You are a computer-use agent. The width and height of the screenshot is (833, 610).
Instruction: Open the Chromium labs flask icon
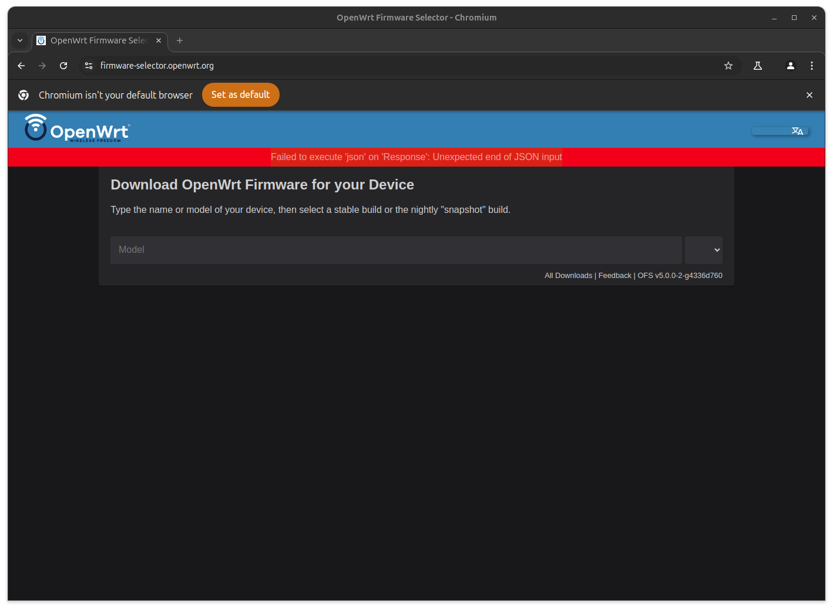[x=758, y=66]
